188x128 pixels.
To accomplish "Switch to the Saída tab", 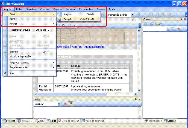I will (52, 121).
